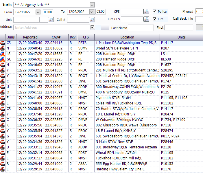Sort by the Juris column header
203x173 pixels.
pos(11,37)
